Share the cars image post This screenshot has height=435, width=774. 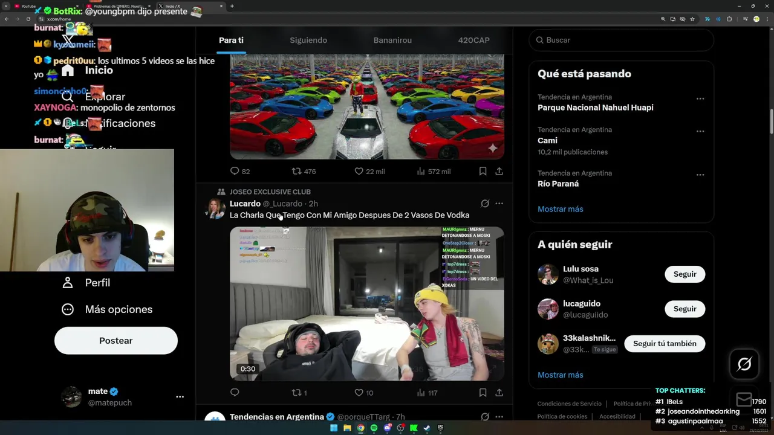pos(499,171)
